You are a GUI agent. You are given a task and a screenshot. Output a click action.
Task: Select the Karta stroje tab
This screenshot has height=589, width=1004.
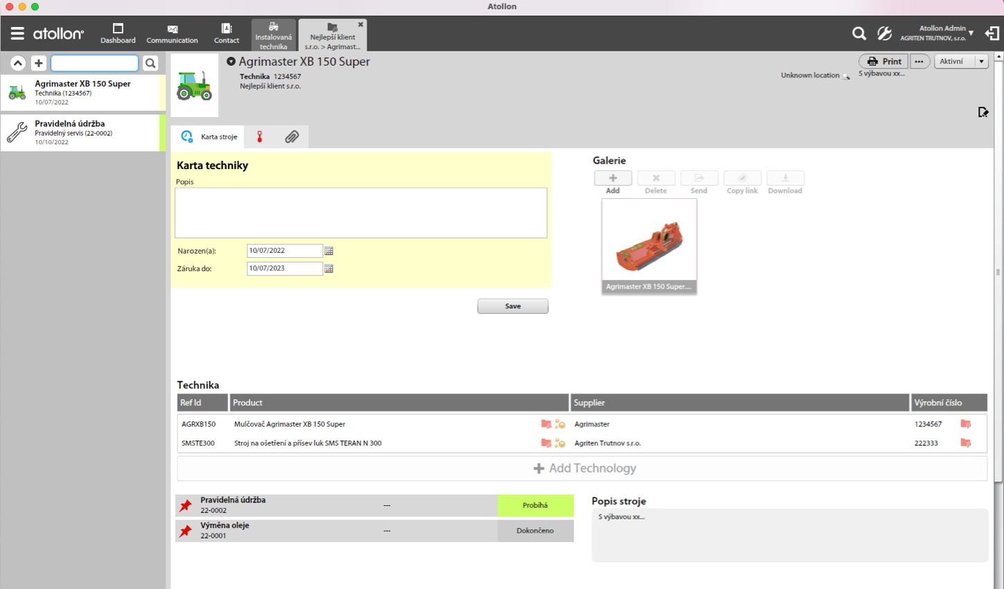pyautogui.click(x=209, y=137)
